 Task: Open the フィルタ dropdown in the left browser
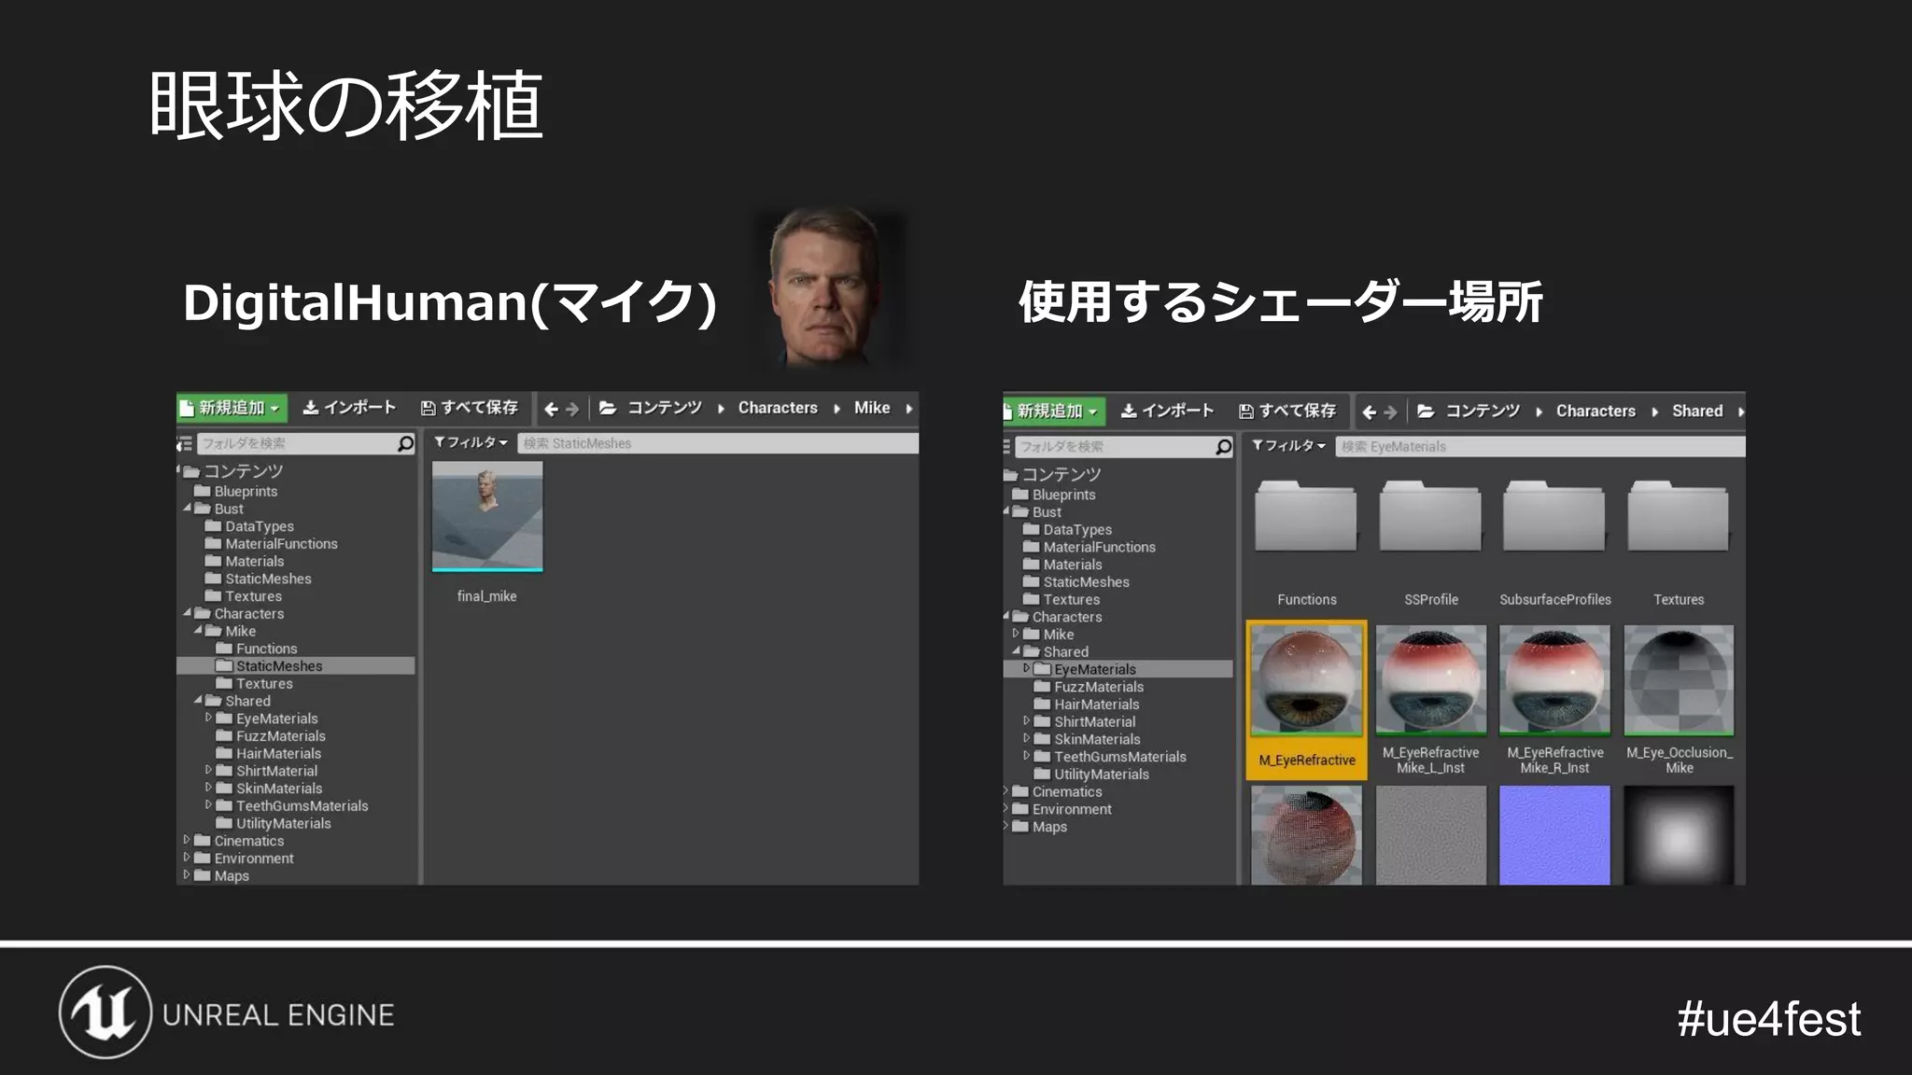point(471,442)
